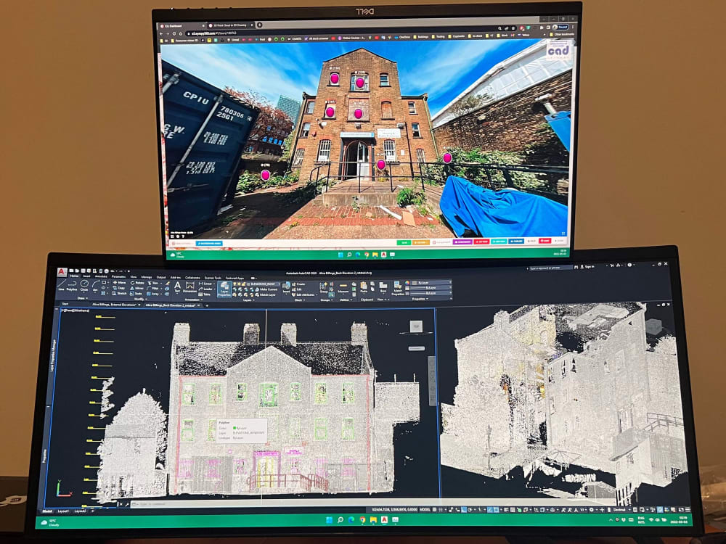Viewport: 726px width, 544px height.
Task: Click Edit Attributes in Block panel
Action: 305,294
